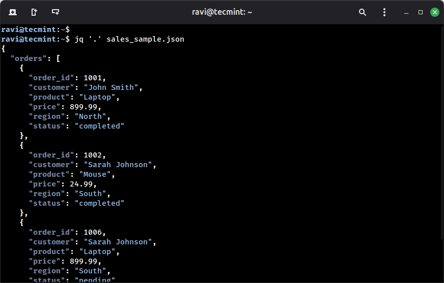The height and width of the screenshot is (283, 444).
Task: Add terminal to the right
Action: point(34,12)
